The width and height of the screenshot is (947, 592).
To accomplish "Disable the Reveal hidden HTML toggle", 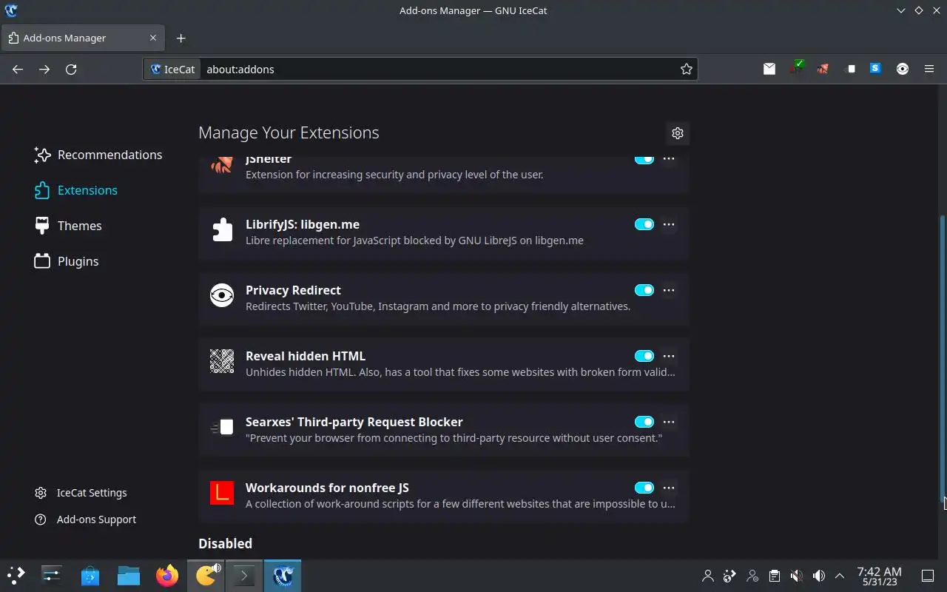I will pyautogui.click(x=644, y=356).
